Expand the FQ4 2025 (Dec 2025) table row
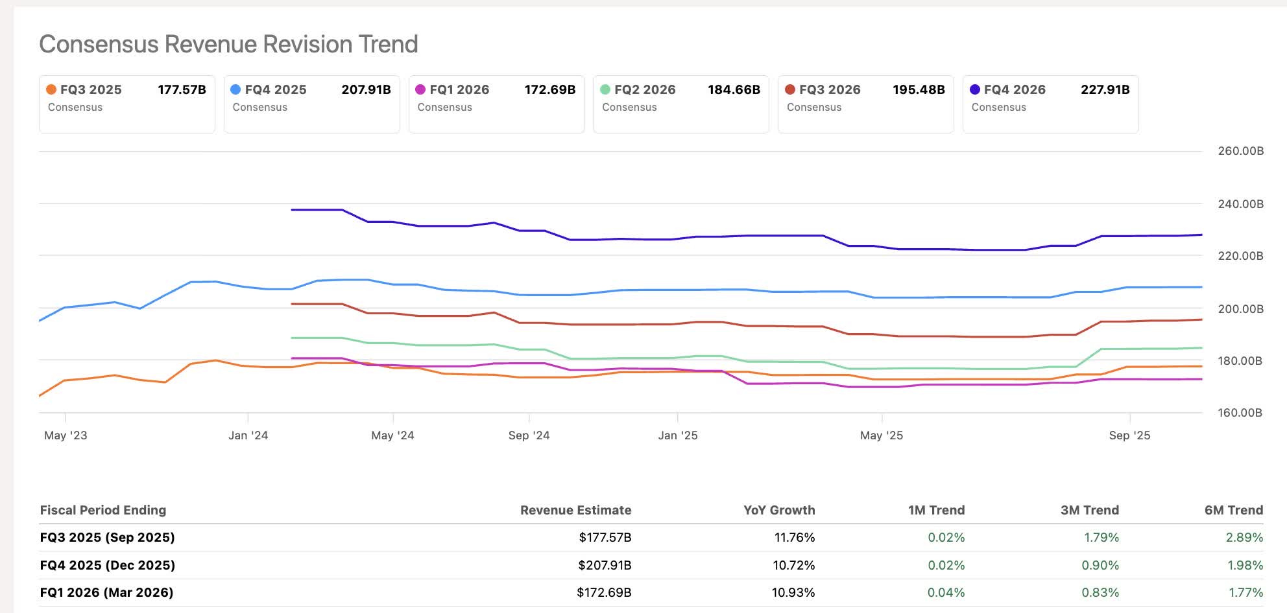1287x613 pixels. 106,564
